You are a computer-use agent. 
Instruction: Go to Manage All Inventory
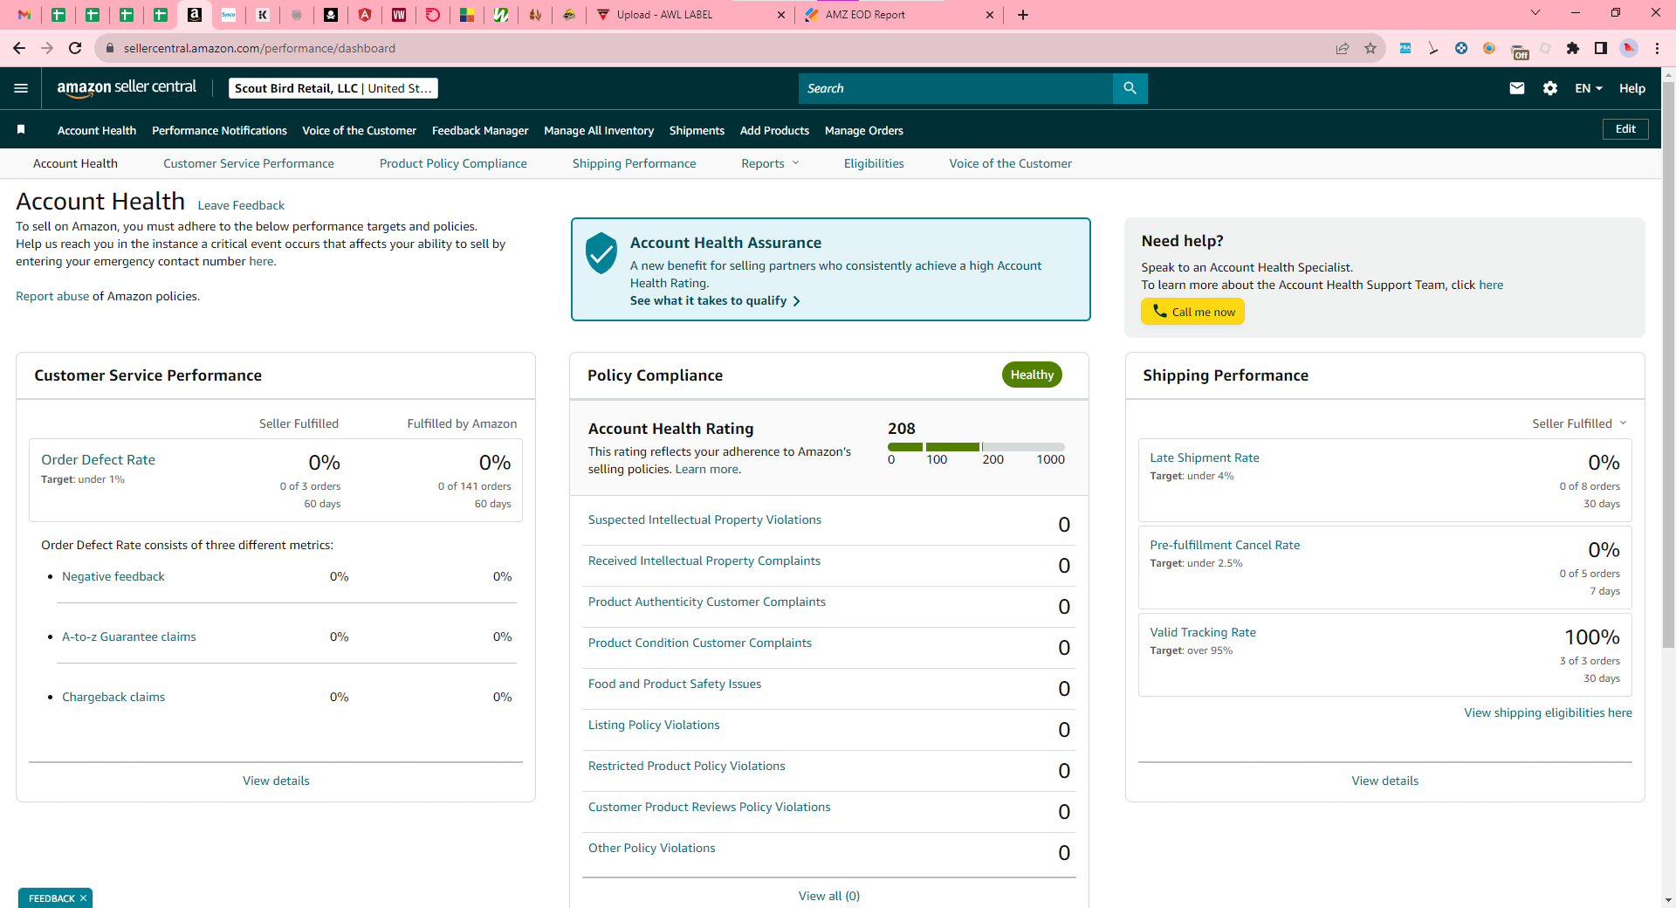[x=599, y=130]
